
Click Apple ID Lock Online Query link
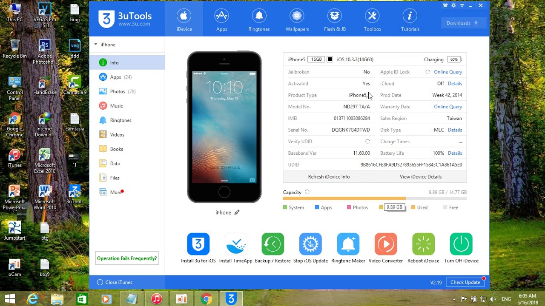pos(448,72)
